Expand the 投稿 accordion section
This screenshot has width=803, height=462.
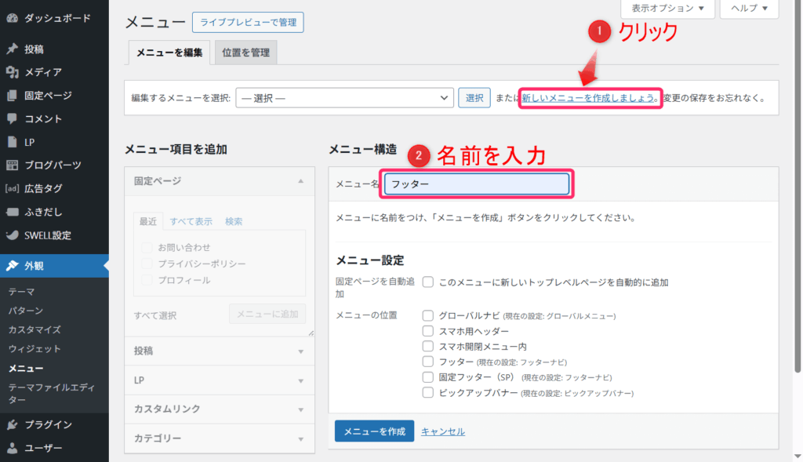point(220,351)
